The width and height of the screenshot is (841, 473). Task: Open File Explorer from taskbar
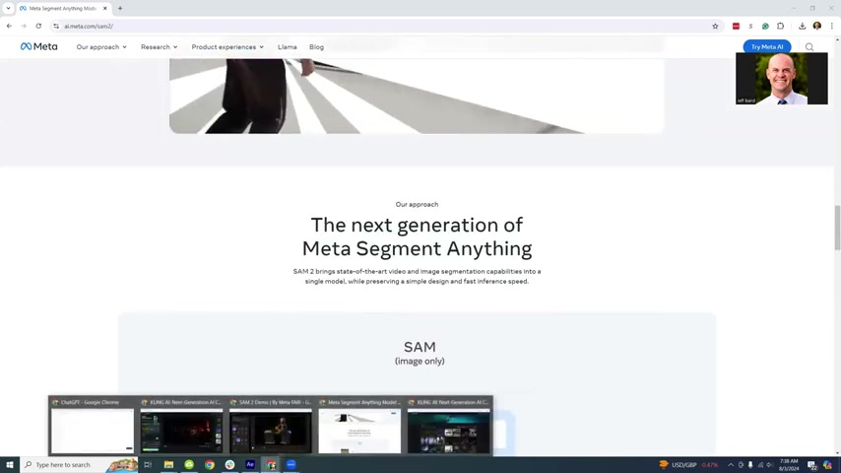pos(168,465)
